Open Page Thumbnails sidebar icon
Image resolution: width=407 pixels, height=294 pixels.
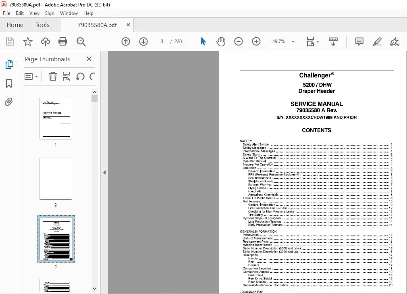(x=9, y=65)
